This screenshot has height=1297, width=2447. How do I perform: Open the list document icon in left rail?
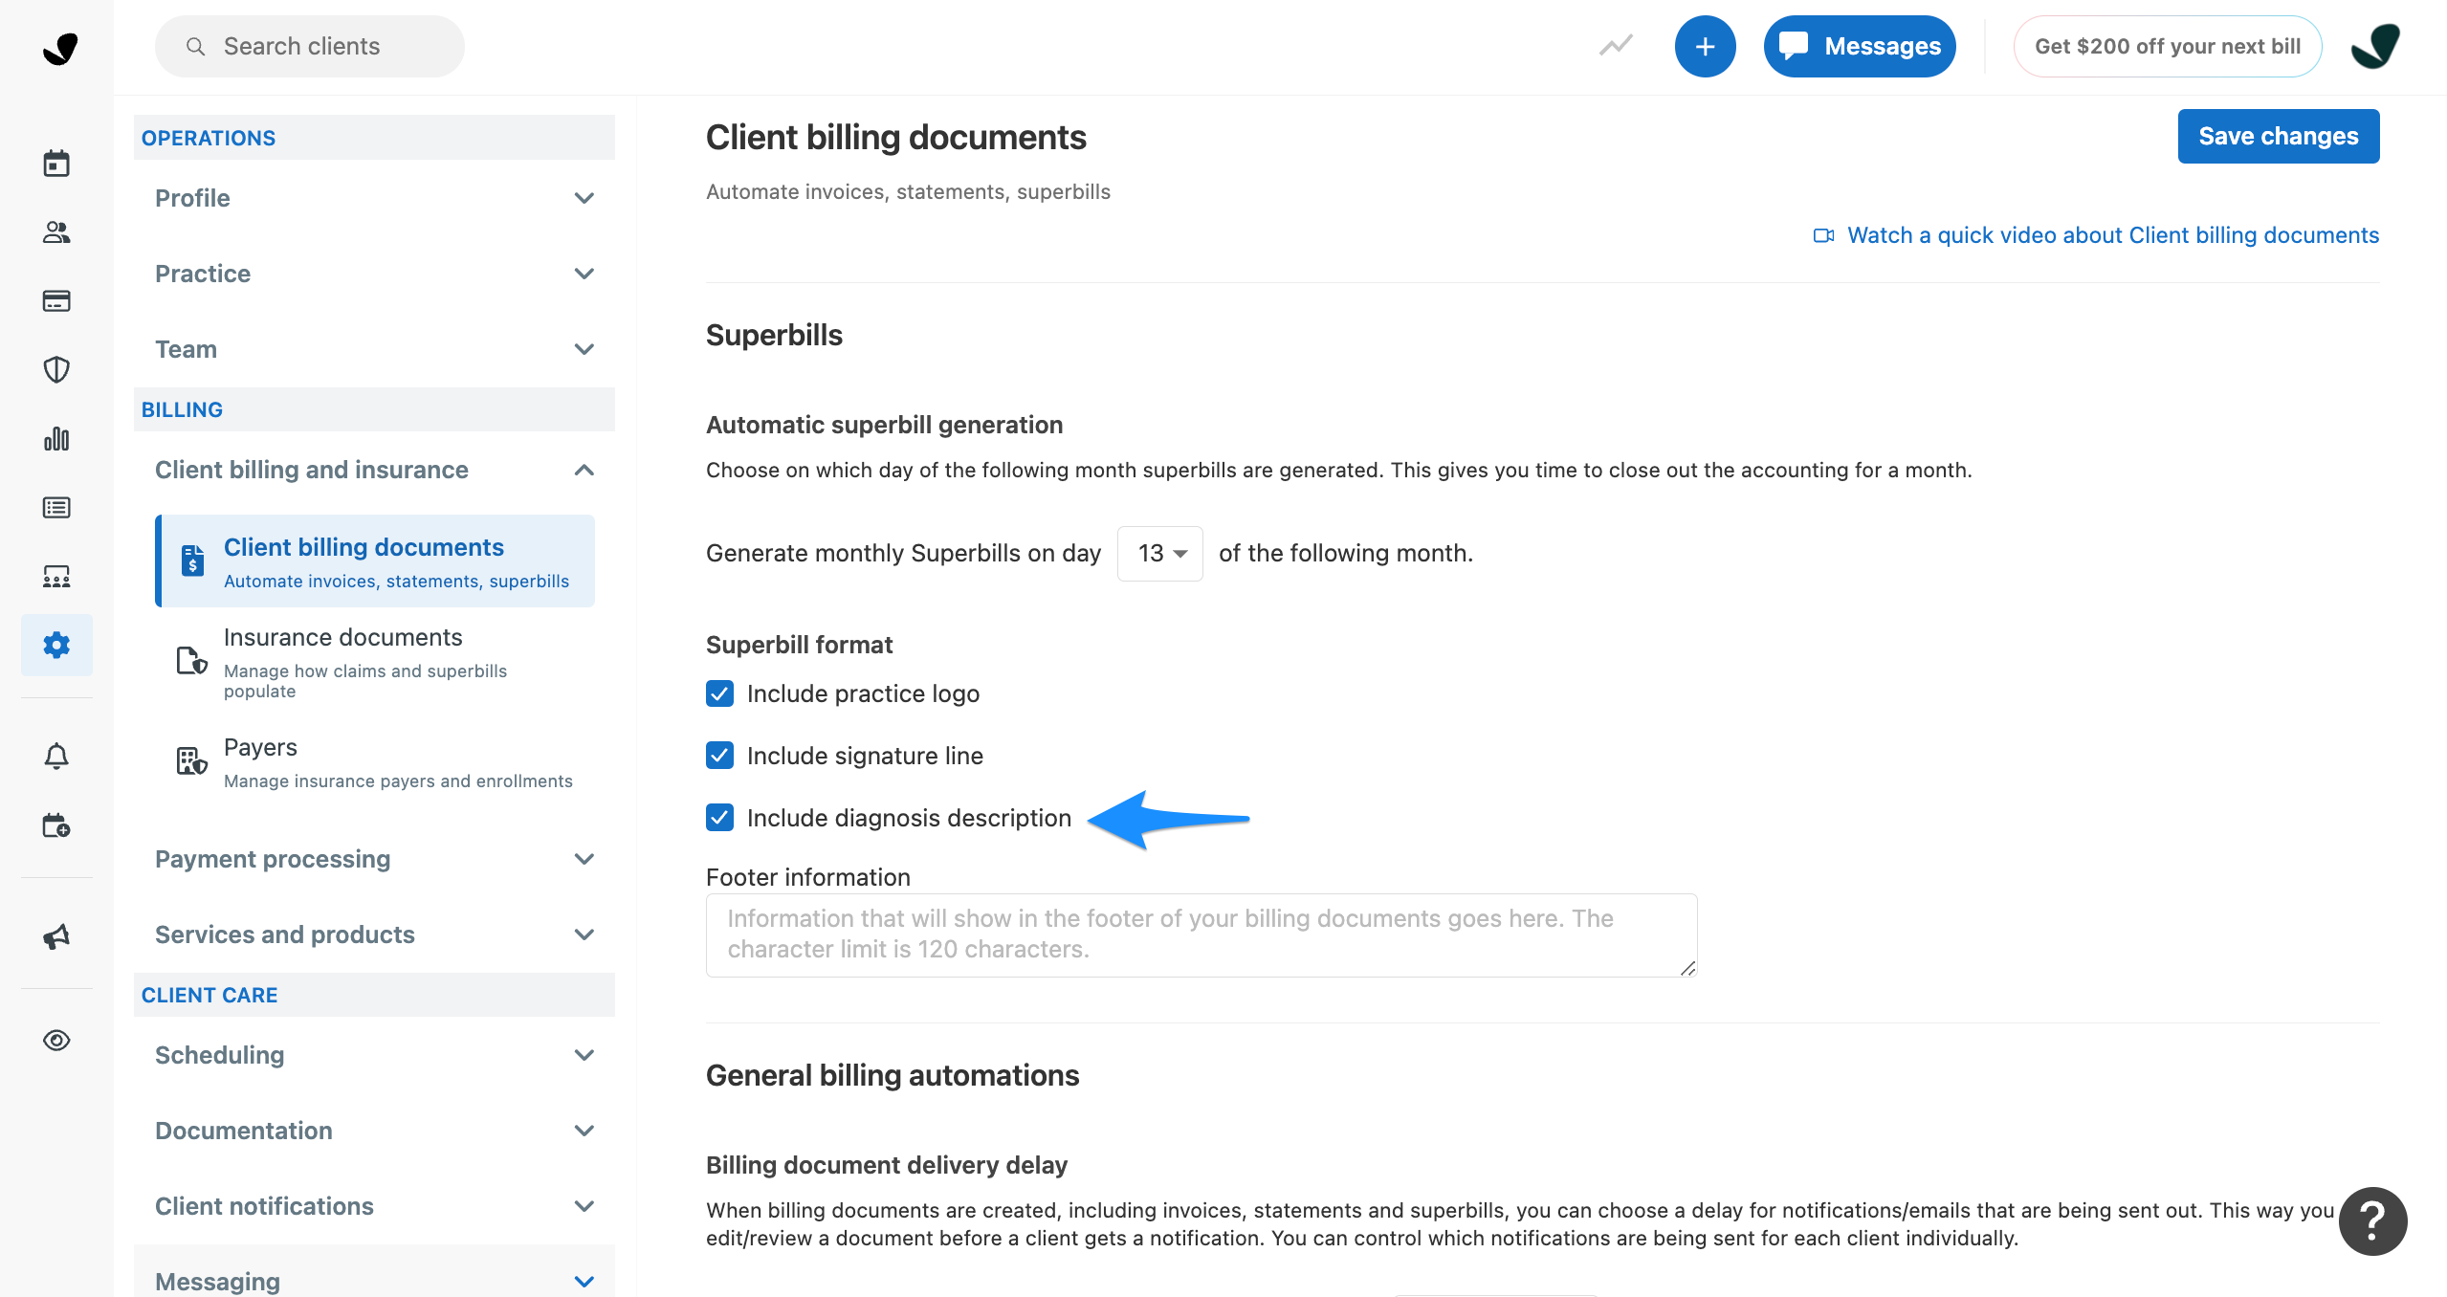tap(56, 508)
